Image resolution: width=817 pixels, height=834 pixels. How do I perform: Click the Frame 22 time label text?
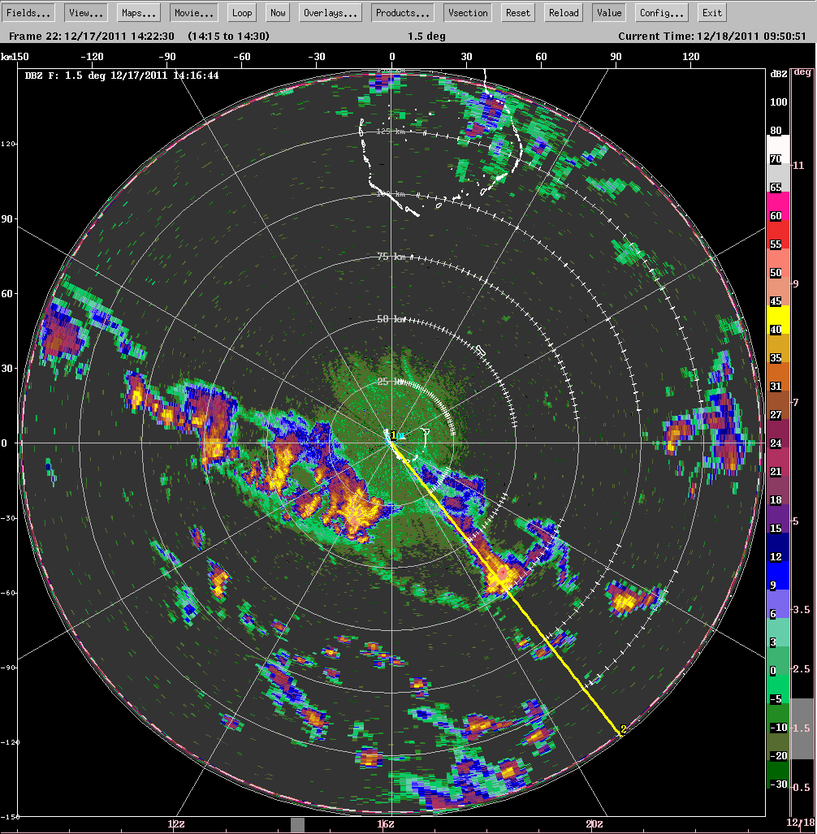[92, 37]
